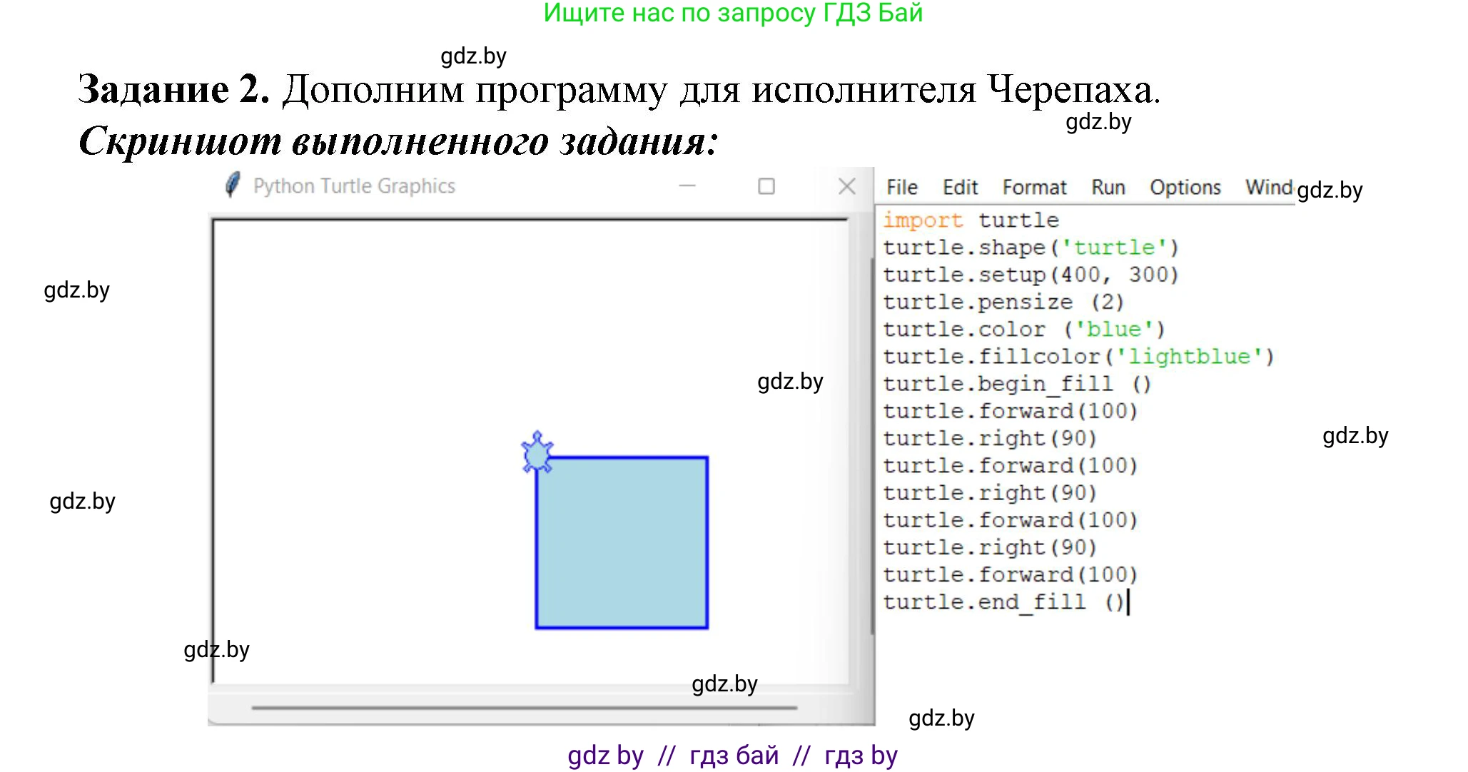Open the Options menu
Viewport: 1468px width, 772px height.
click(x=1185, y=188)
